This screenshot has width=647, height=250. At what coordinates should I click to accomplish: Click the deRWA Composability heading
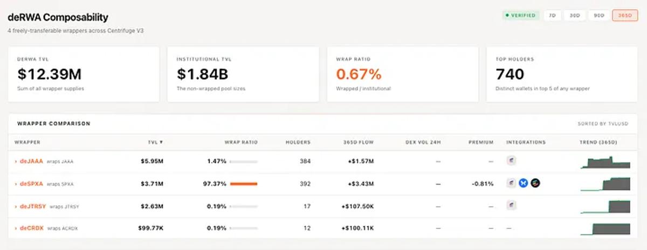pos(58,18)
